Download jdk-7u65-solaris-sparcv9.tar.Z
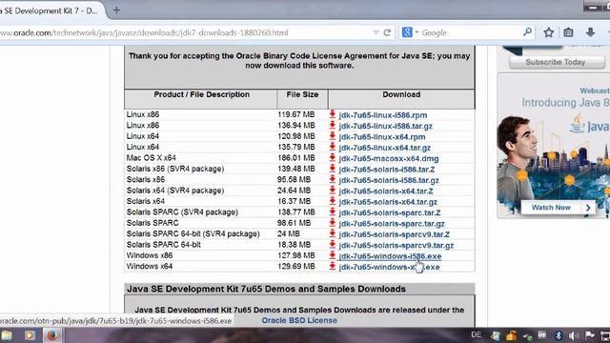This screenshot has height=343, width=610. [394, 235]
